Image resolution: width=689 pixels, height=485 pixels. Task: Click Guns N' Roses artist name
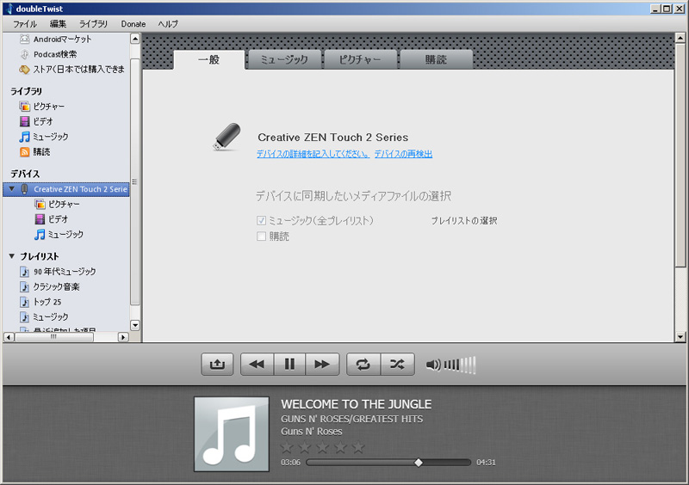[x=312, y=432]
